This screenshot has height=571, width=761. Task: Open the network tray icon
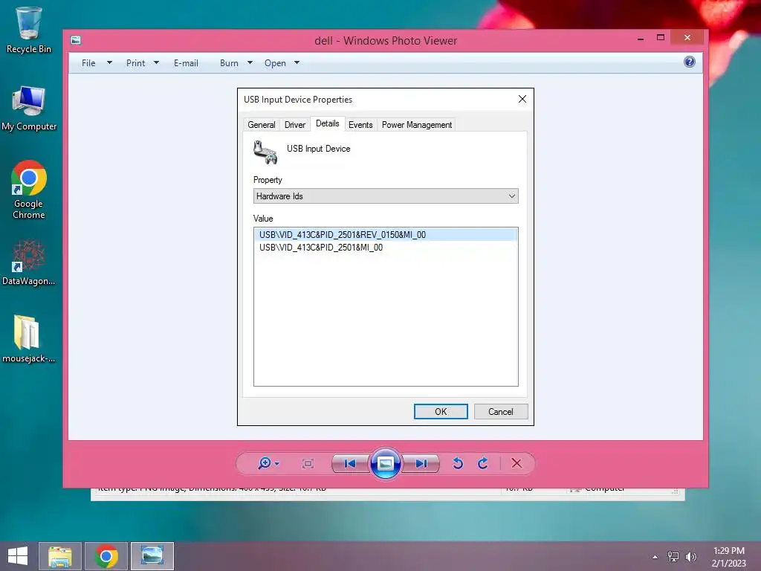673,556
